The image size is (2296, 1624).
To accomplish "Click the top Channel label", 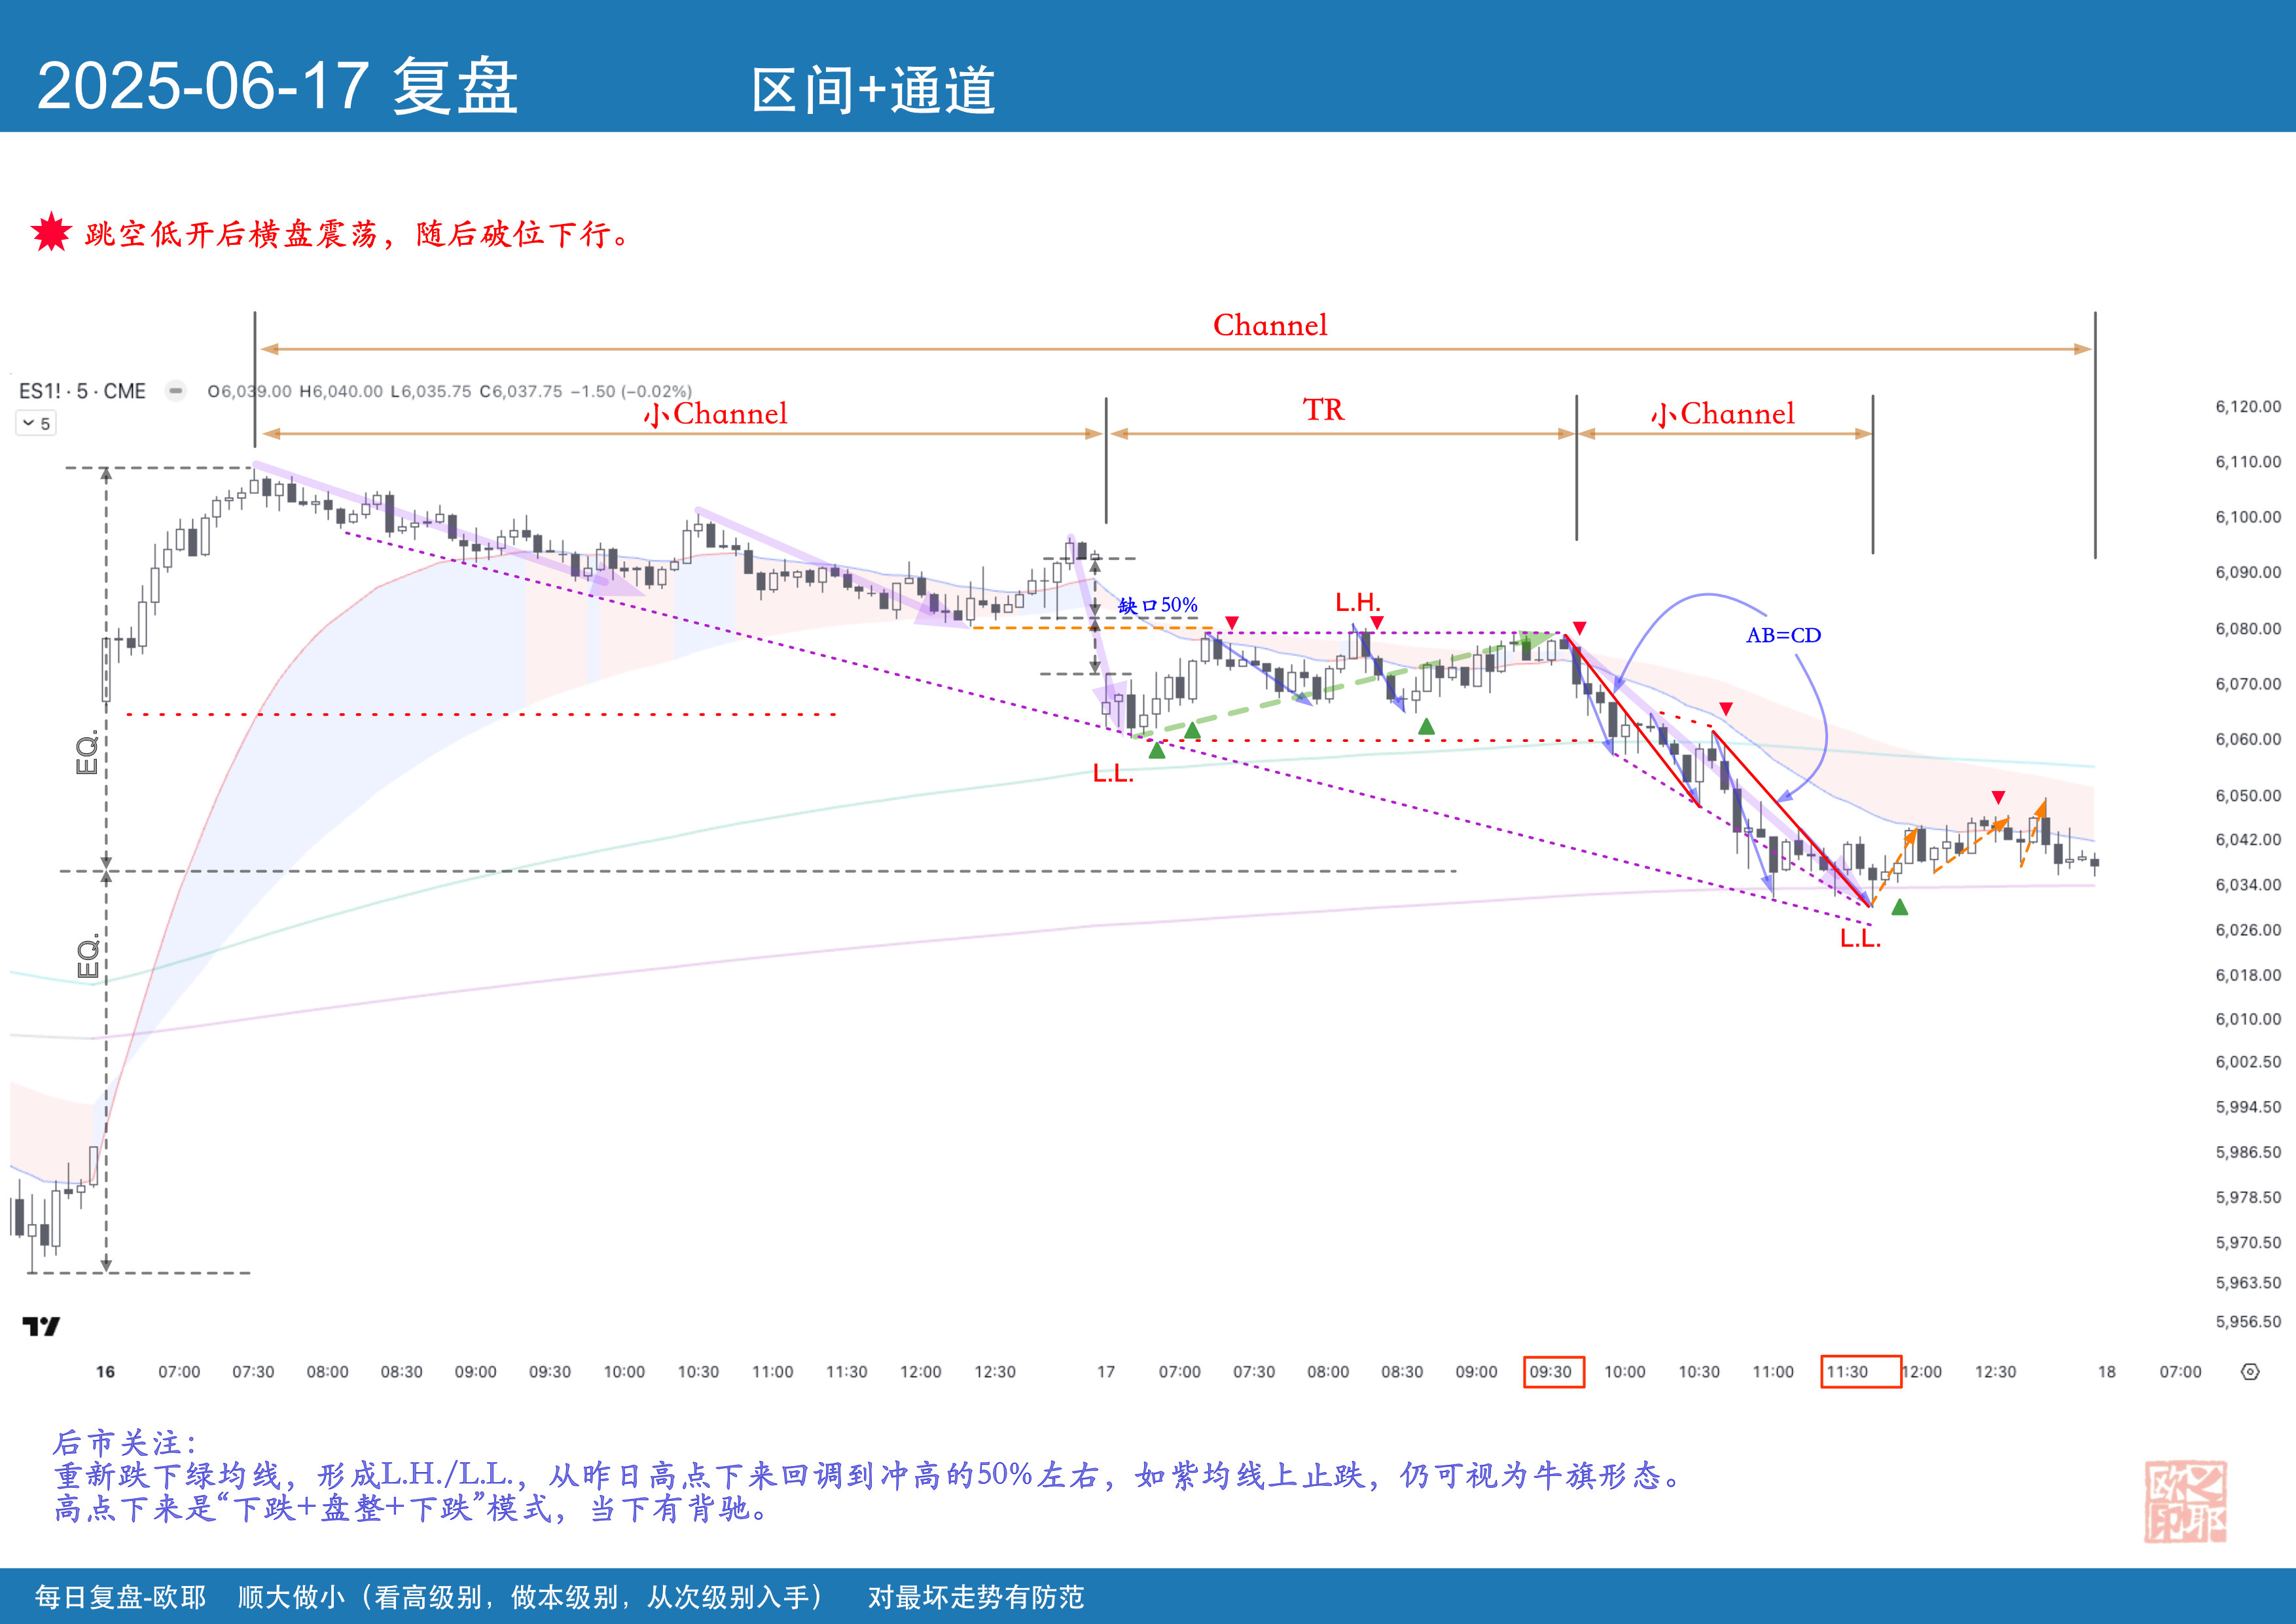I will tap(1270, 325).
